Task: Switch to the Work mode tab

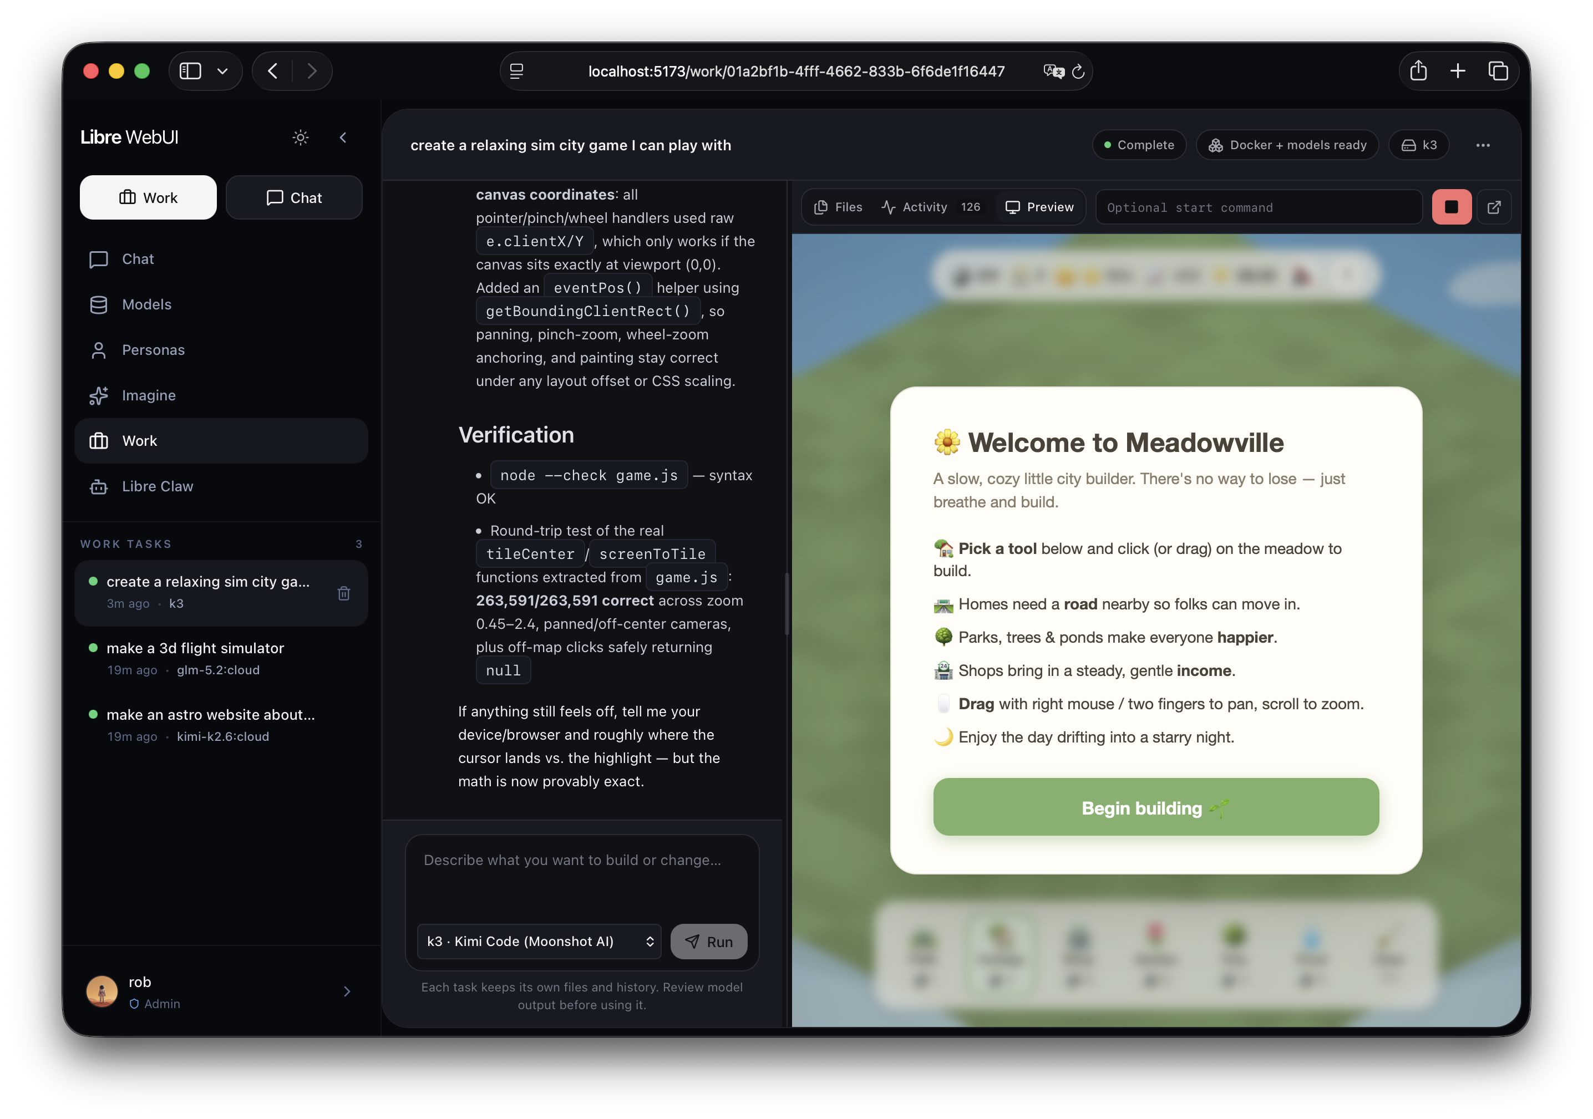Action: pos(148,198)
